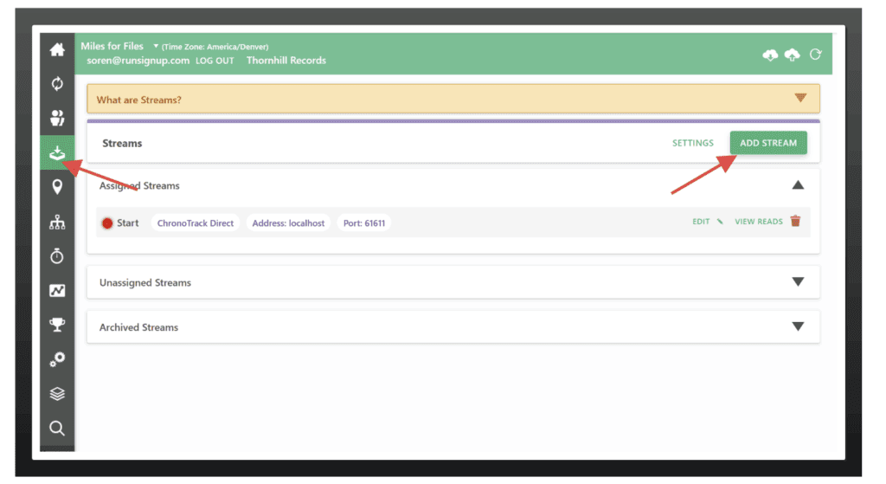The height and width of the screenshot is (484, 886).
Task: Click the cloud upload icon in header
Action: click(x=792, y=55)
